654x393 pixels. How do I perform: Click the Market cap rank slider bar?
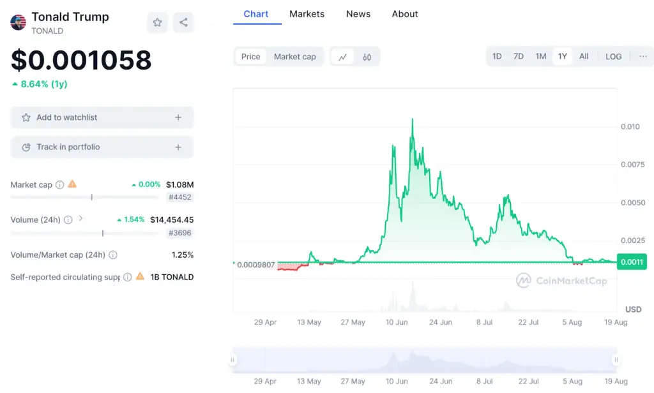[85, 197]
